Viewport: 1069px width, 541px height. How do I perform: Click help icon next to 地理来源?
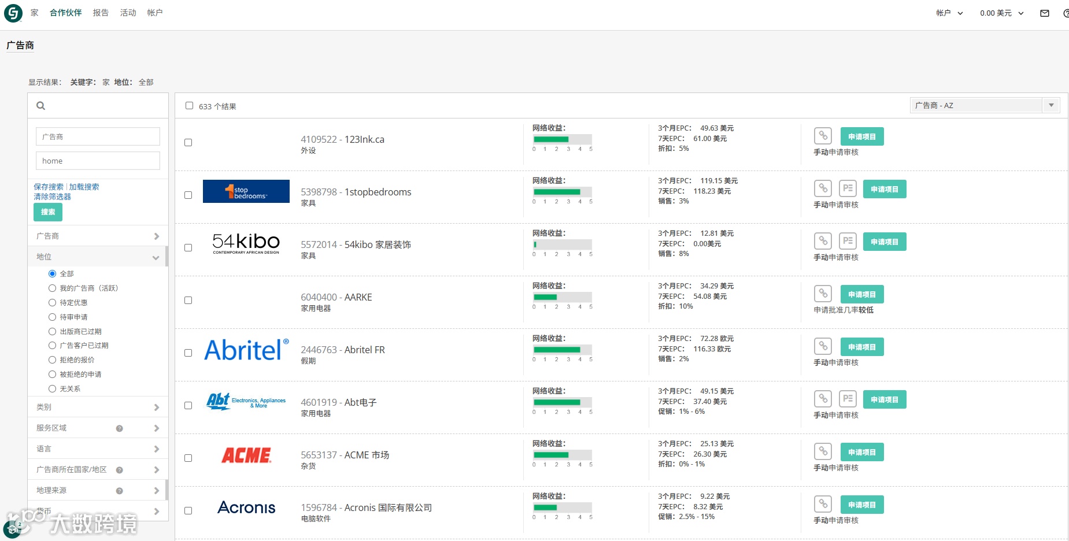[120, 491]
